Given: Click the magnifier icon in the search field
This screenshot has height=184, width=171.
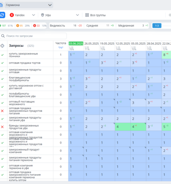Looking at the screenshot, I should tap(3, 36).
